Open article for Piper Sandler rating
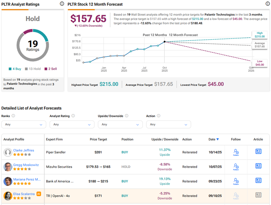This screenshot has width=271, height=205. coord(258,152)
